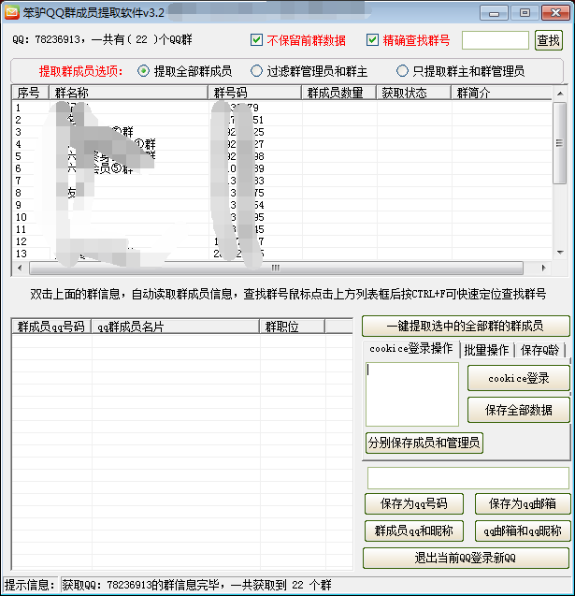575x596 pixels.
Task: Click the group number search input field
Action: [x=496, y=40]
